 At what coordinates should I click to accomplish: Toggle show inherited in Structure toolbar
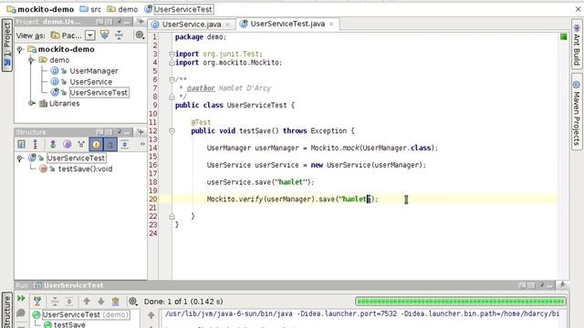(x=53, y=144)
